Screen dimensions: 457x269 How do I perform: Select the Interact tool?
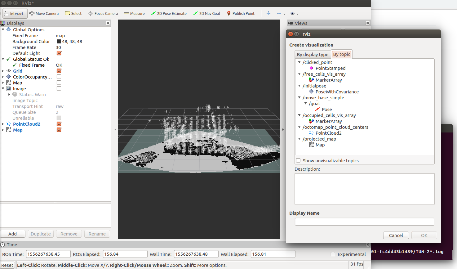(14, 13)
